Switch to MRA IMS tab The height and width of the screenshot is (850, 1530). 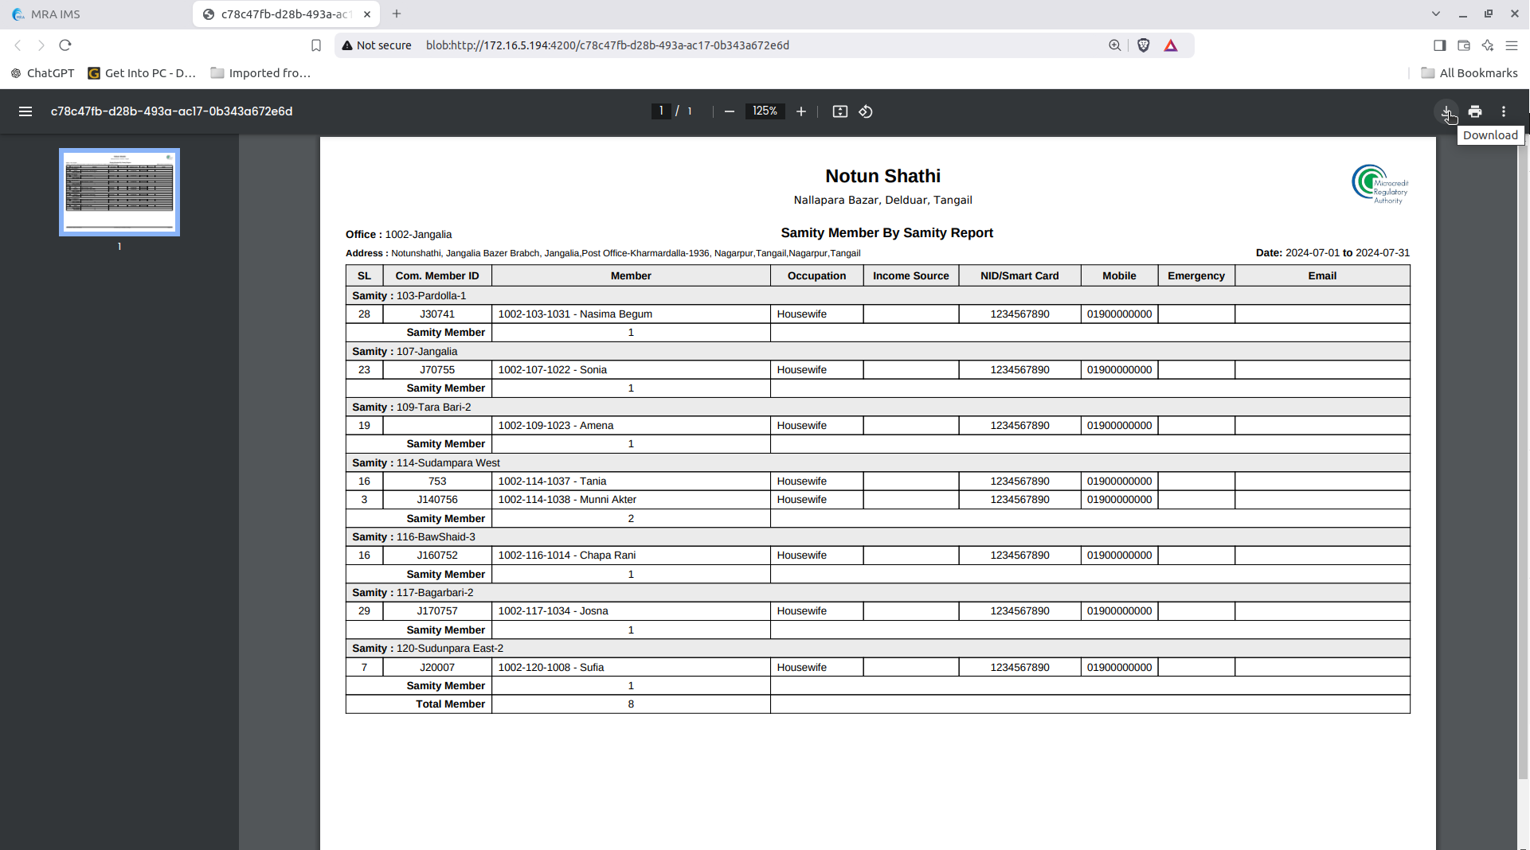click(96, 14)
